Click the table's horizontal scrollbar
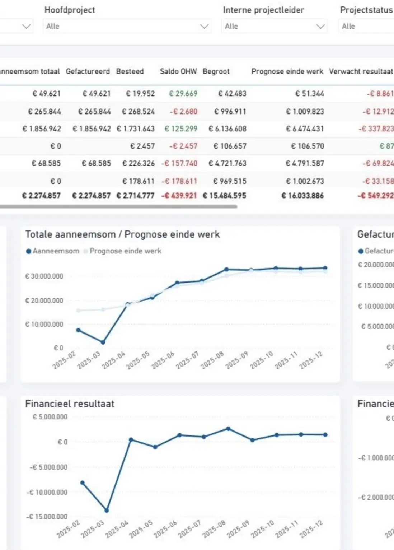 click(118, 207)
